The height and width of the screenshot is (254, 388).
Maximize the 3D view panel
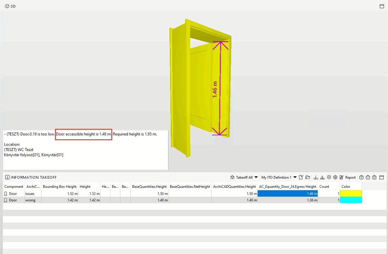point(382,6)
